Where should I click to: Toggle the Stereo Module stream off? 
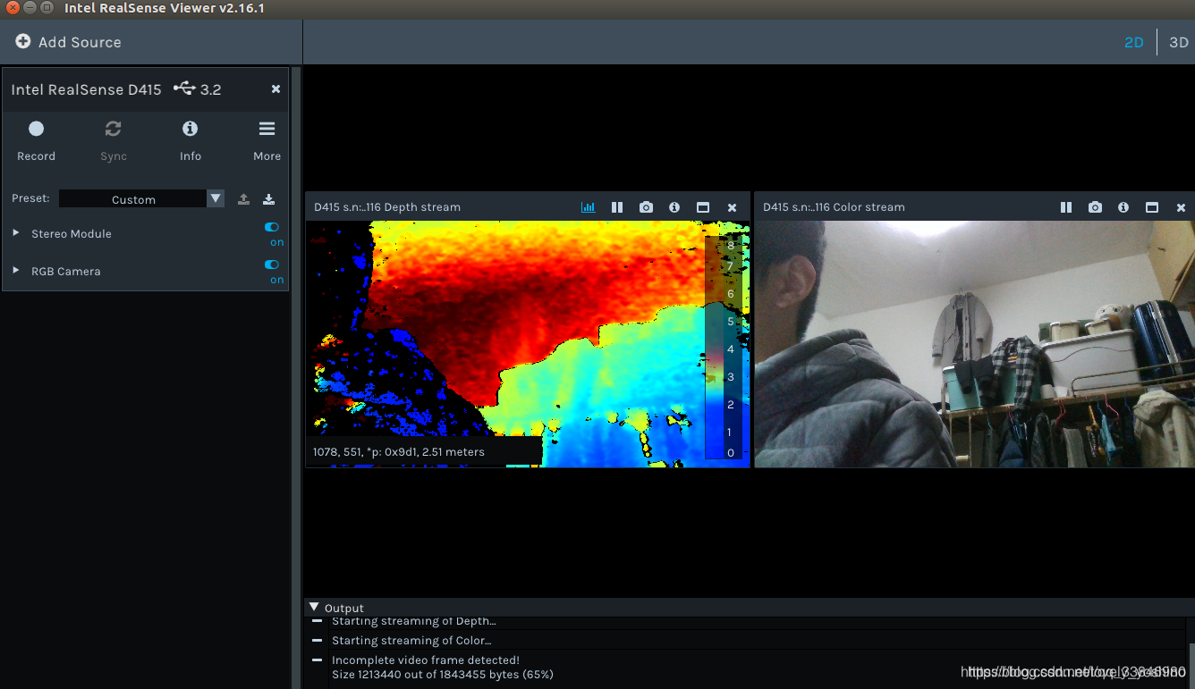click(x=272, y=228)
